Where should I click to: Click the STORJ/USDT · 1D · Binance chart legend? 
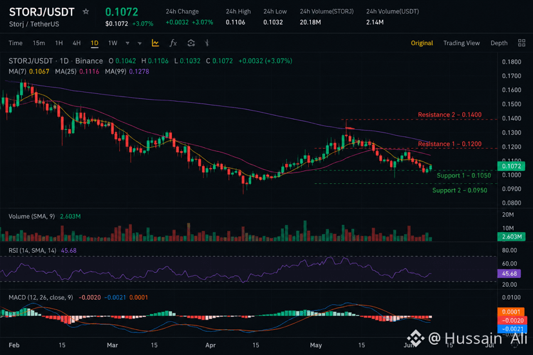55,61
